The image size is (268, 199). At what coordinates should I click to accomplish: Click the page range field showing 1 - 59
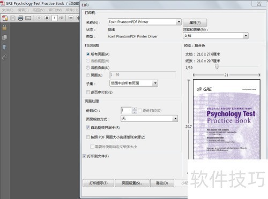click(143, 75)
